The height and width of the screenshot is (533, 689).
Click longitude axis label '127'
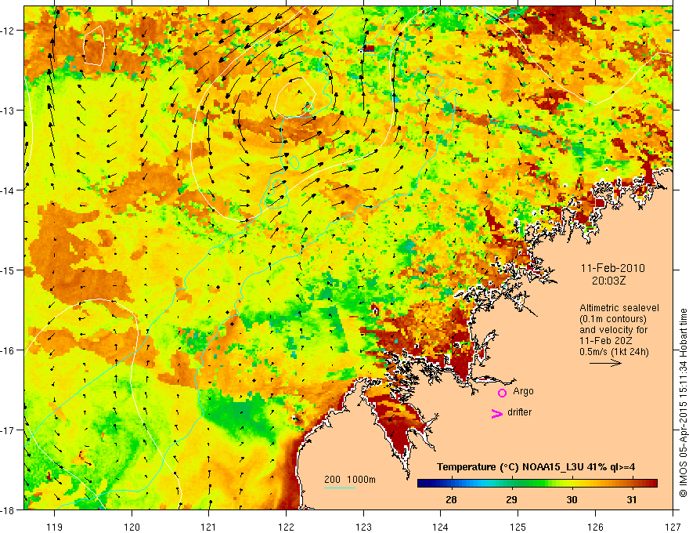point(673,527)
